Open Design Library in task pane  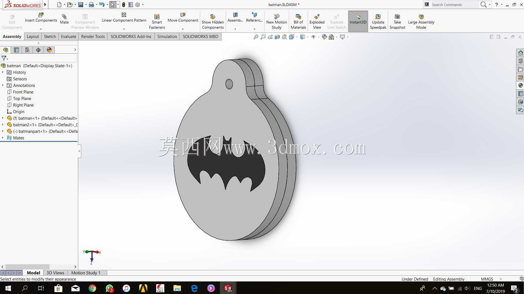tap(520, 61)
